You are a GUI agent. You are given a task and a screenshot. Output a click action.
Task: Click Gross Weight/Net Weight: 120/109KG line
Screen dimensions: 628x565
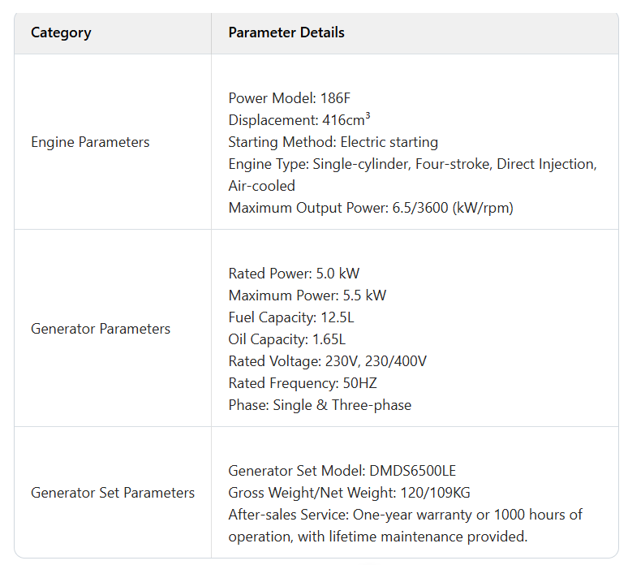pos(349,493)
